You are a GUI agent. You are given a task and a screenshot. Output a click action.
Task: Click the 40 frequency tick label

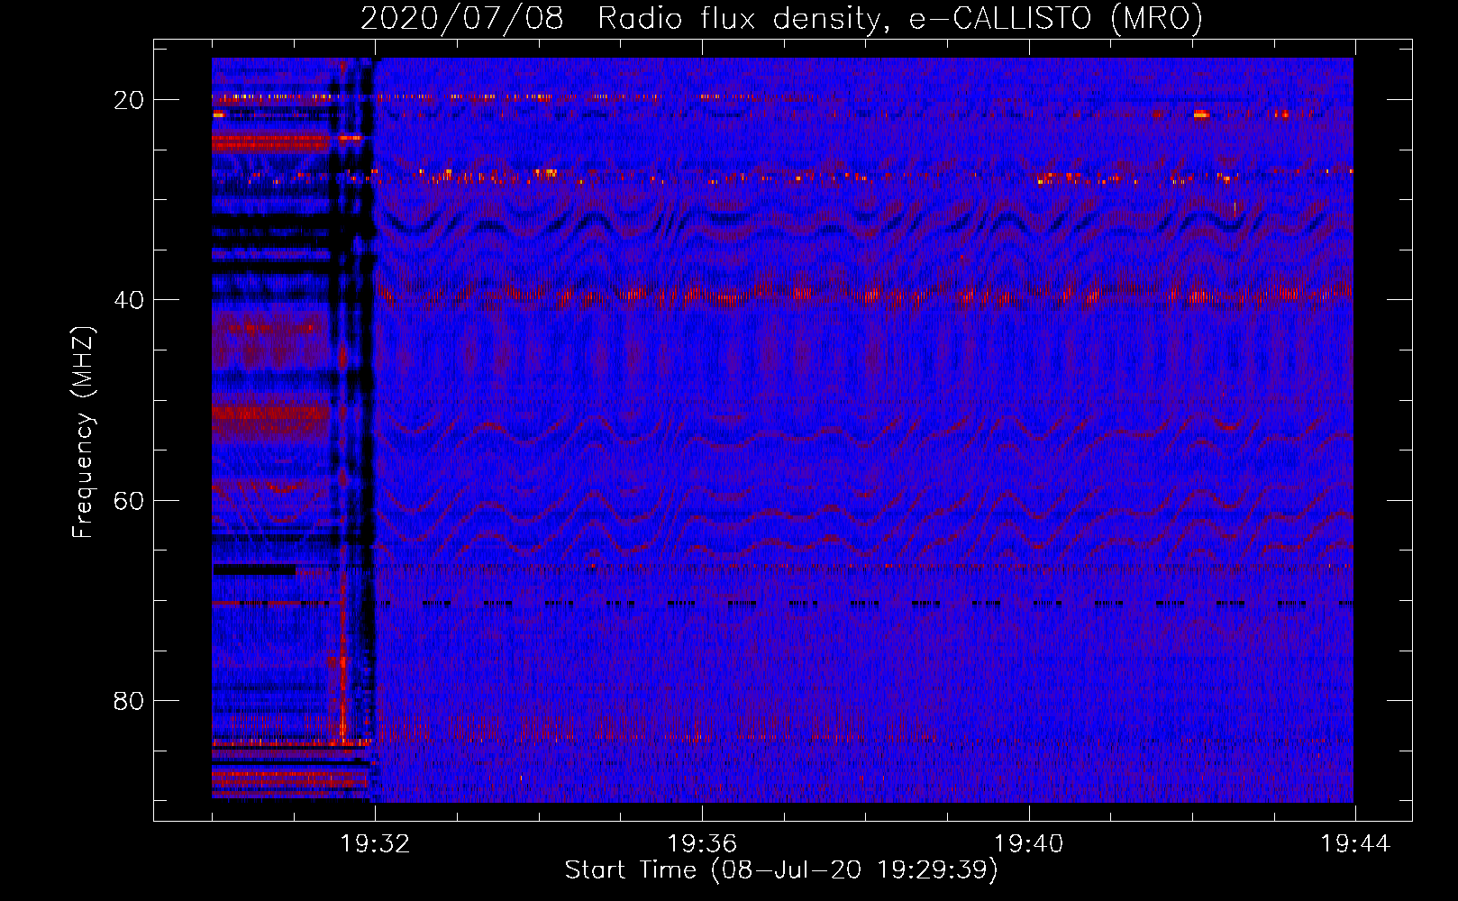(x=129, y=300)
